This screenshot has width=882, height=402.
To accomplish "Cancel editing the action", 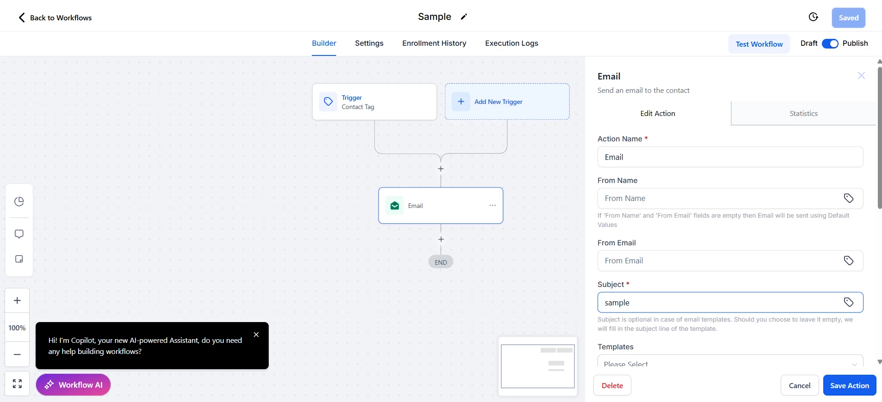I will click(800, 385).
